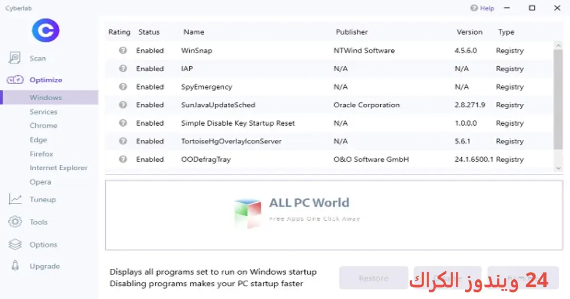Open the Upgrade section
This screenshot has width=570, height=299.
point(45,266)
